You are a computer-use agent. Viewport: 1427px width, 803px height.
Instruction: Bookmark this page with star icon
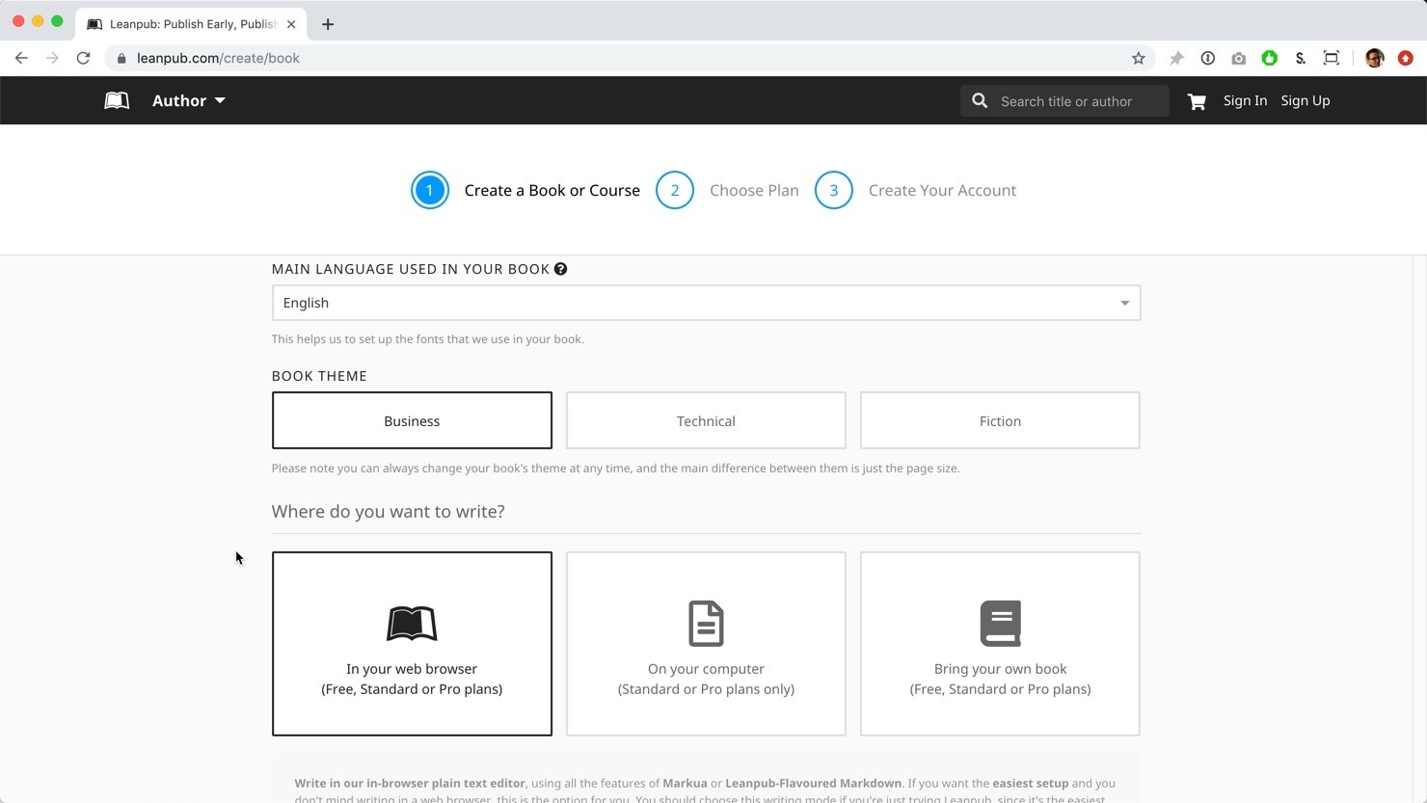point(1139,58)
